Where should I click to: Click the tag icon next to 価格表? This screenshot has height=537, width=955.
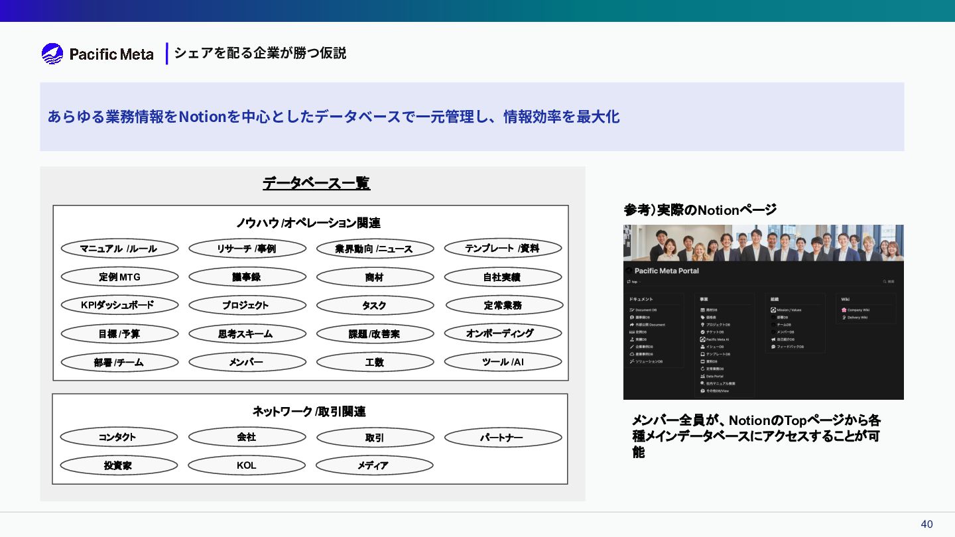(x=702, y=318)
